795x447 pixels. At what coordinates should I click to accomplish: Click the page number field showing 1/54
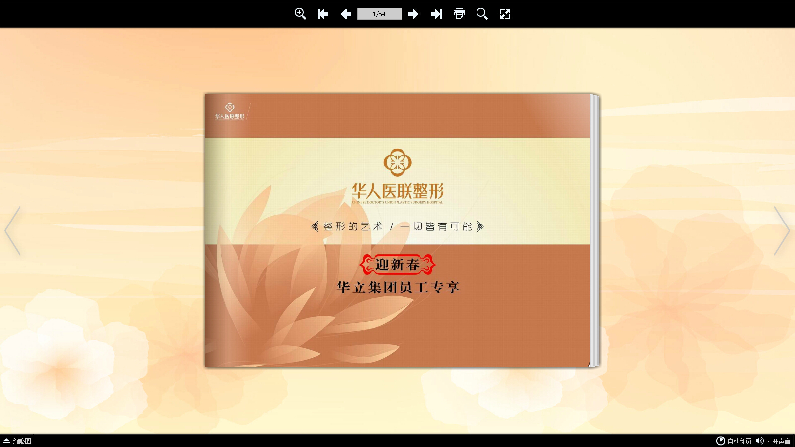coord(380,14)
